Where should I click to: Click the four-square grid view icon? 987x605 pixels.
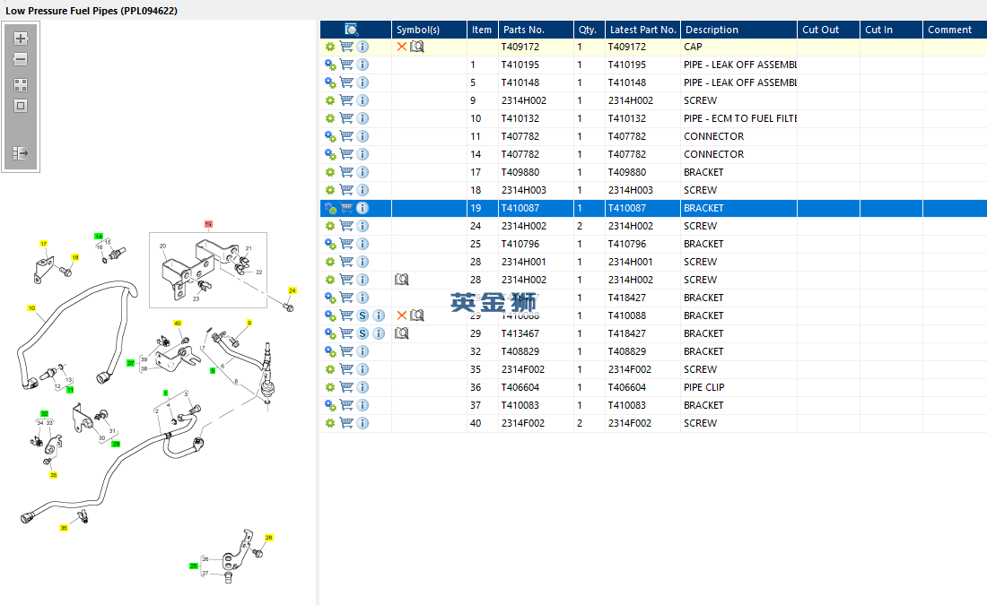[x=21, y=85]
